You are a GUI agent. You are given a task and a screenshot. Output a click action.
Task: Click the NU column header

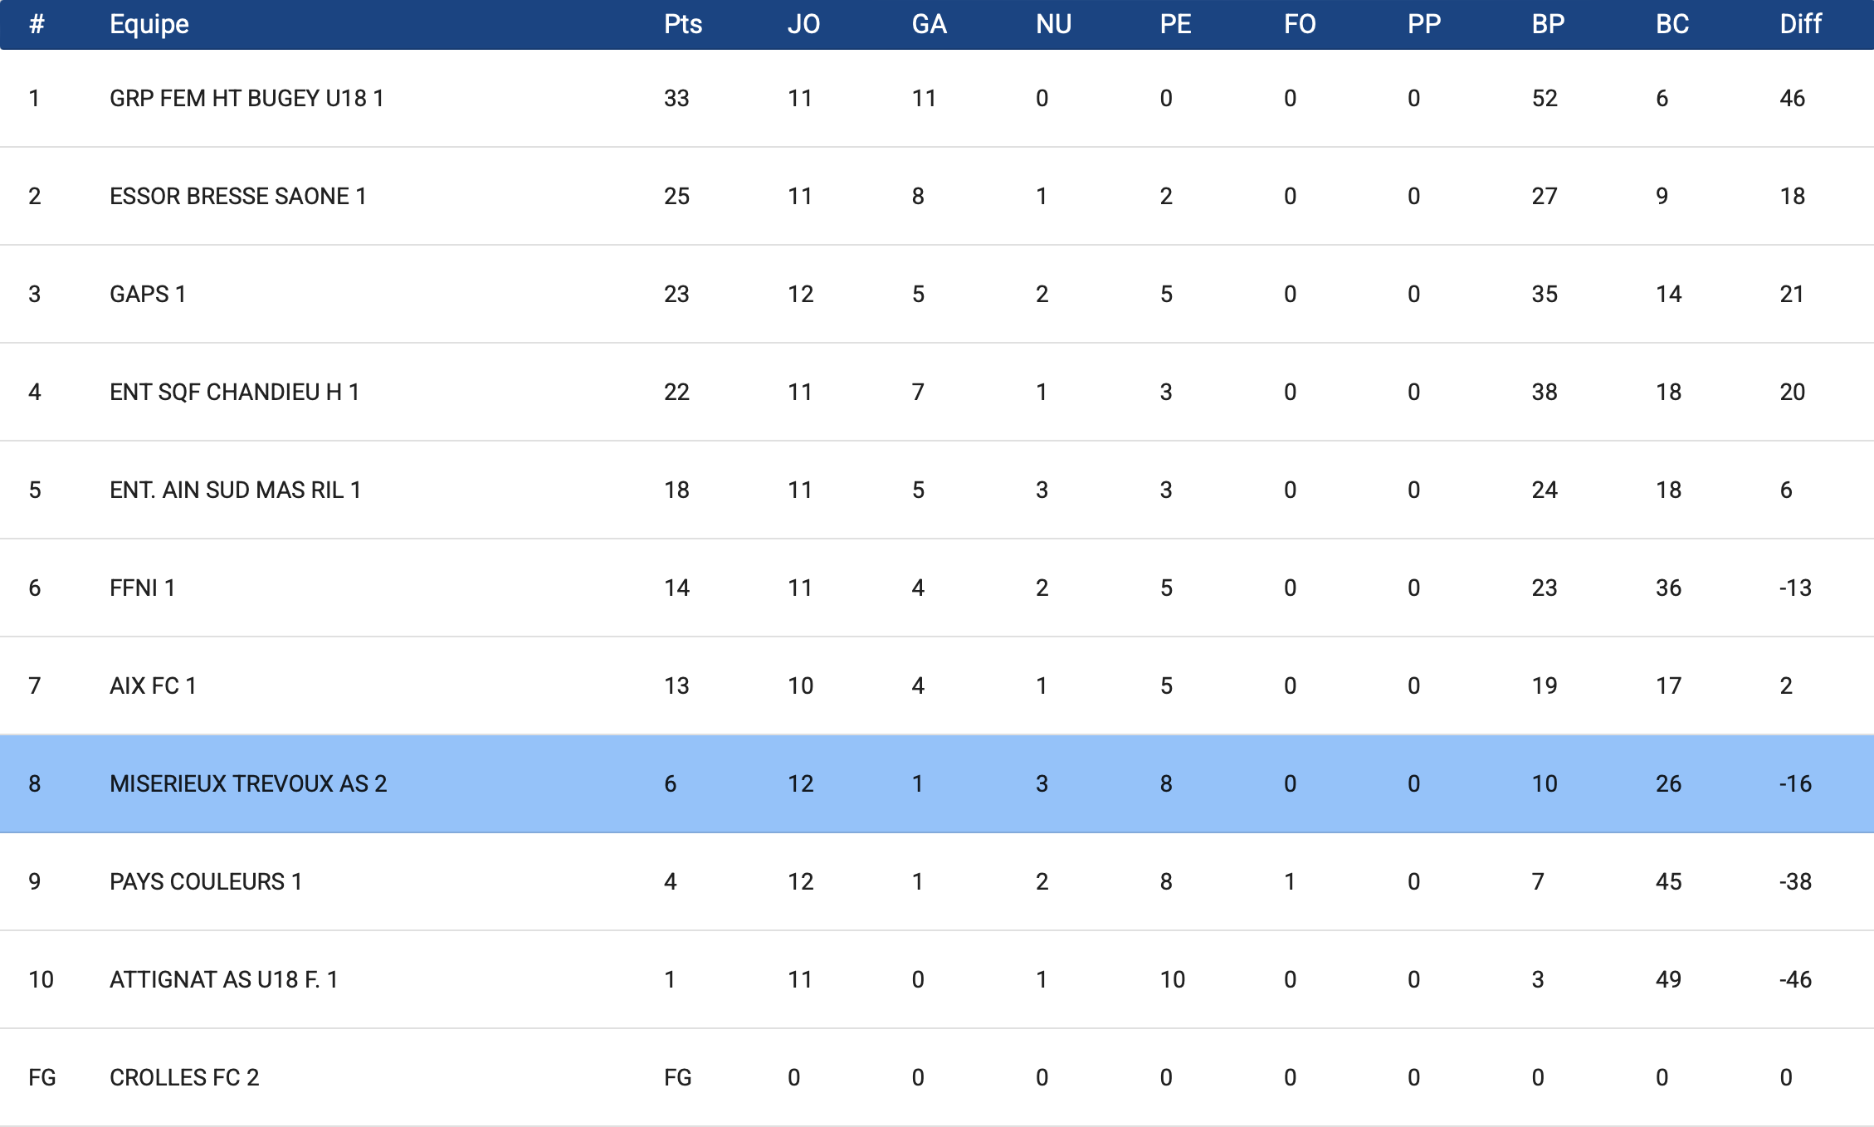[x=1053, y=24]
